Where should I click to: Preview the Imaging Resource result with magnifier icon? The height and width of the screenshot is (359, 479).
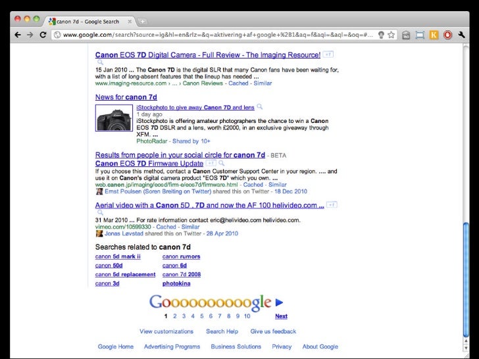100,62
